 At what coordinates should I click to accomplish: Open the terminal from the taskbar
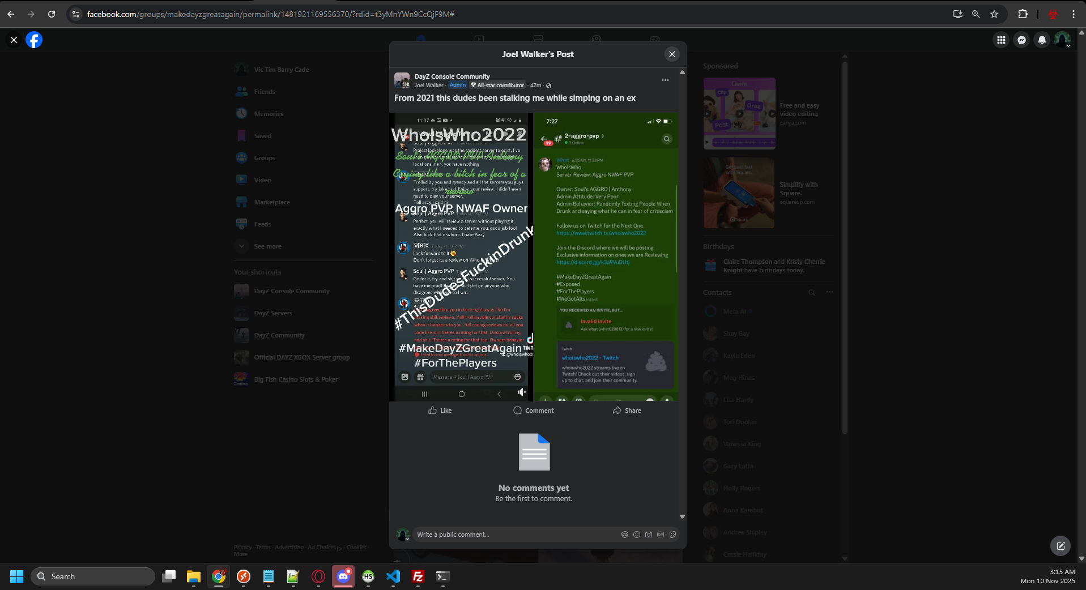(443, 576)
